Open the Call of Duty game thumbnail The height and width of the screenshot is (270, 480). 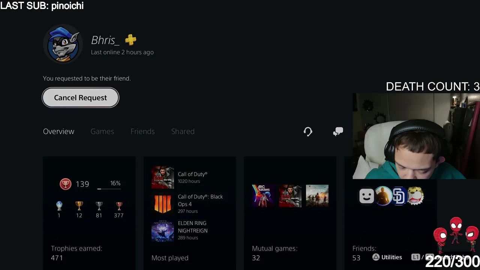162,177
